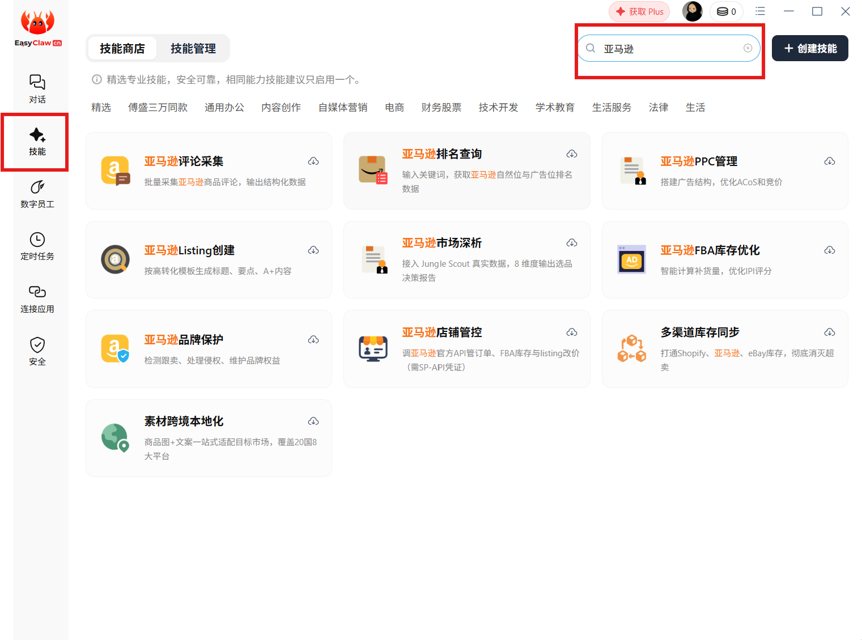Open the user avatar profile
This screenshot has width=862, height=640.
click(x=692, y=11)
